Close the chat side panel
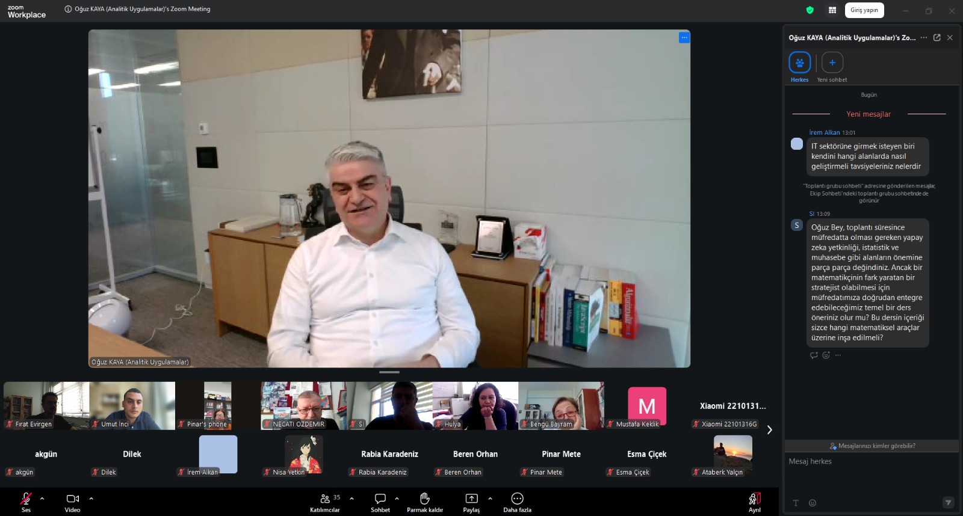The height and width of the screenshot is (516, 963). (950, 37)
